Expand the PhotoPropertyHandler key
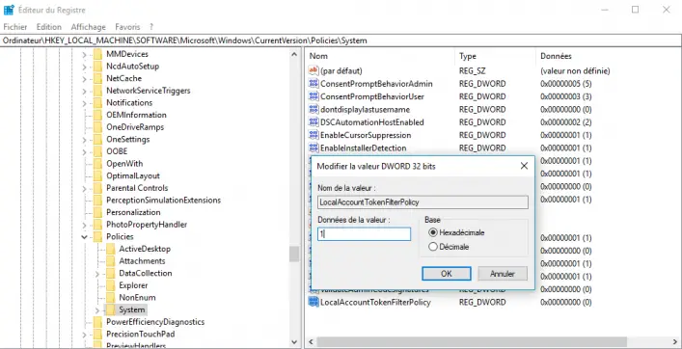 click(x=84, y=225)
